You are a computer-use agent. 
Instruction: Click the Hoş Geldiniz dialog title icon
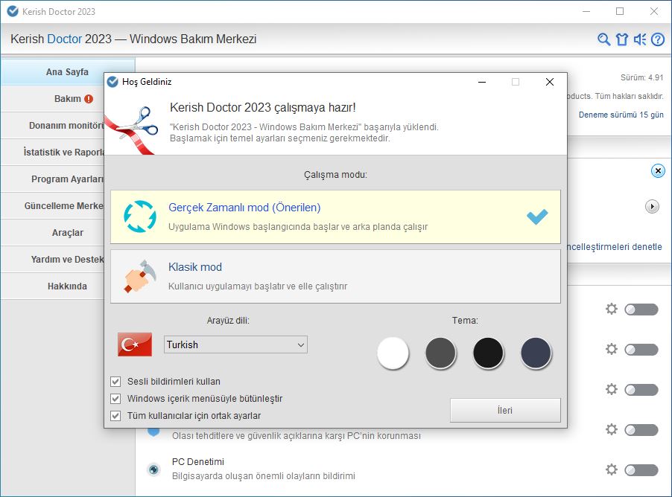pos(112,82)
